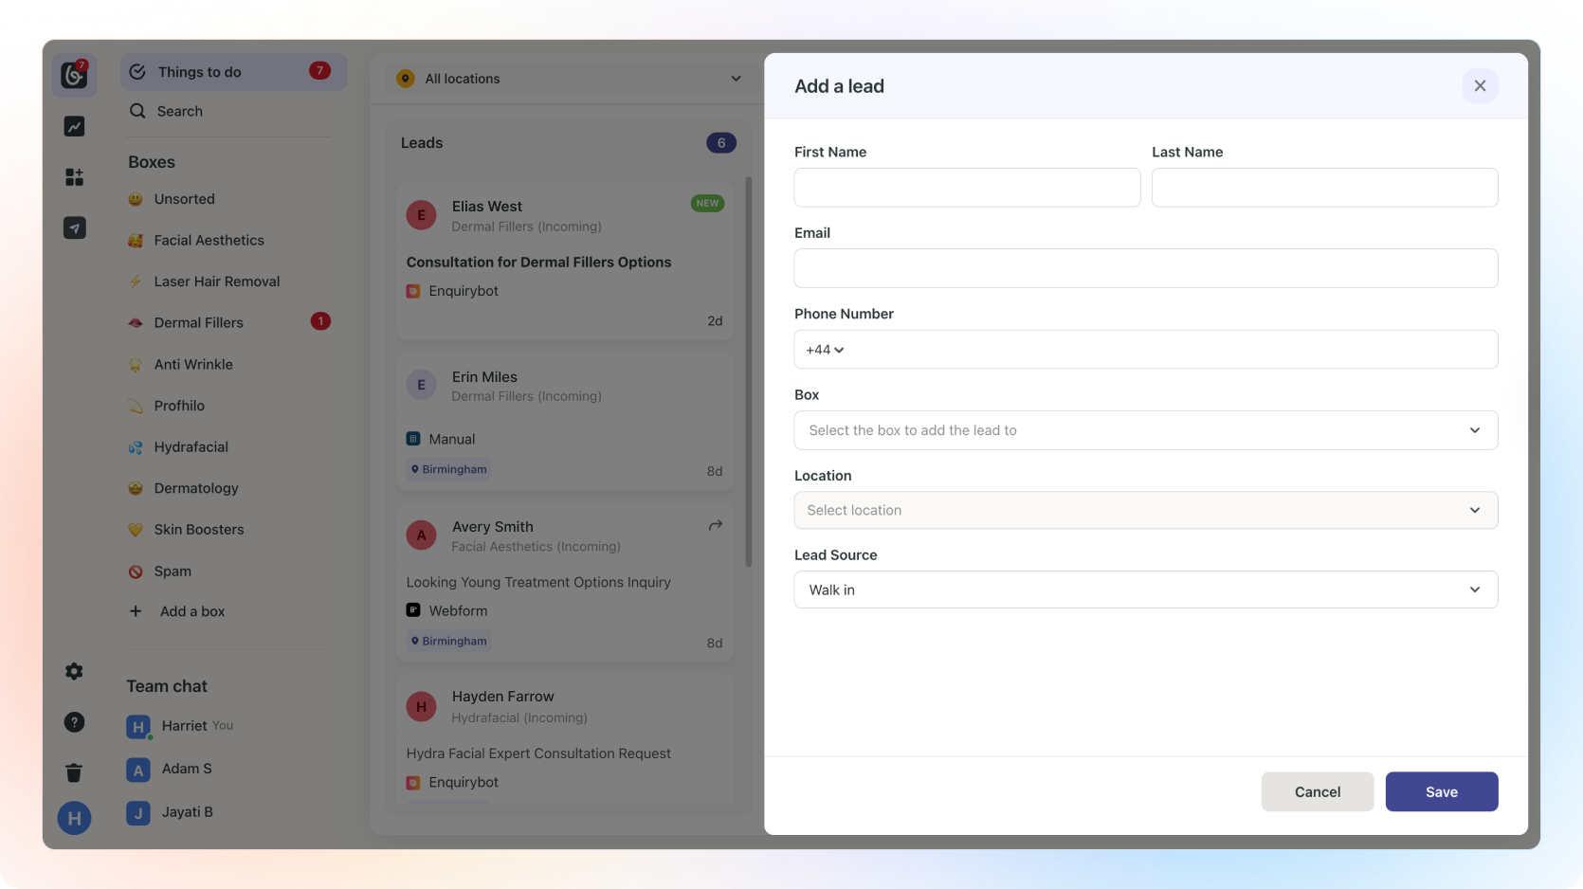Expand the All locations filter dropdown

click(x=569, y=79)
